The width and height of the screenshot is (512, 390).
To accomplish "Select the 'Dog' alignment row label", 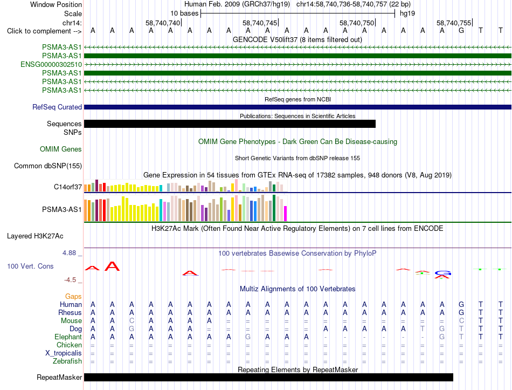I will tap(75, 329).
